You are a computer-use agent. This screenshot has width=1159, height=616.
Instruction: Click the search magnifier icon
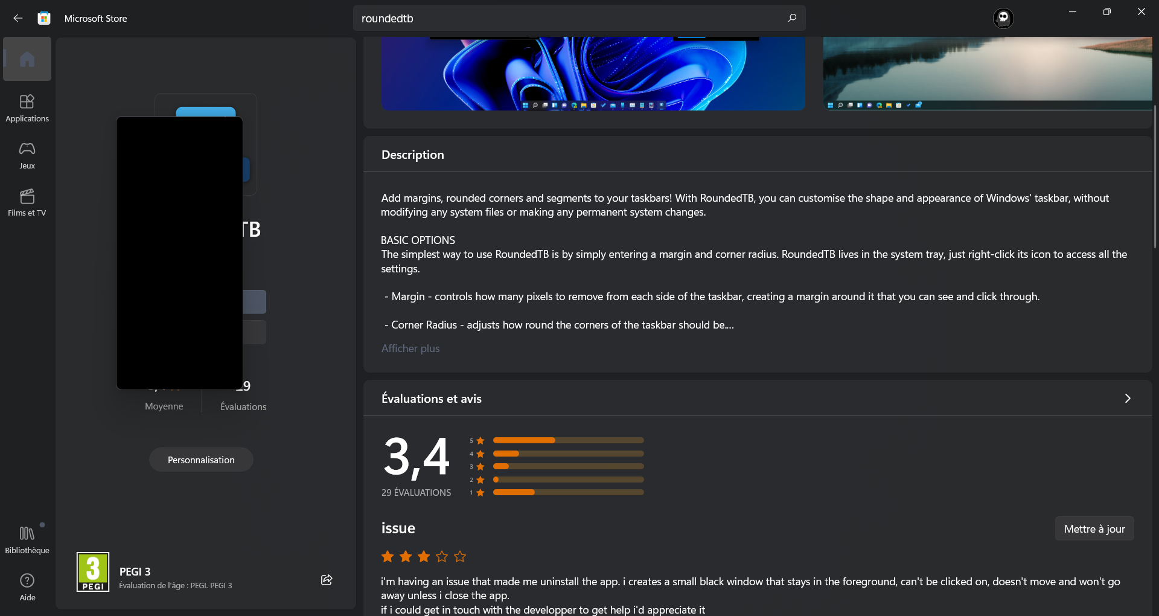tap(792, 18)
